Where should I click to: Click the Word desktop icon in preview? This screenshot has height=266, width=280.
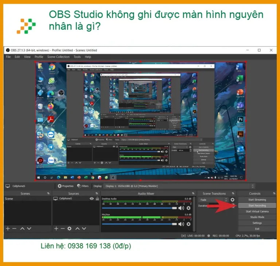coord(239,68)
